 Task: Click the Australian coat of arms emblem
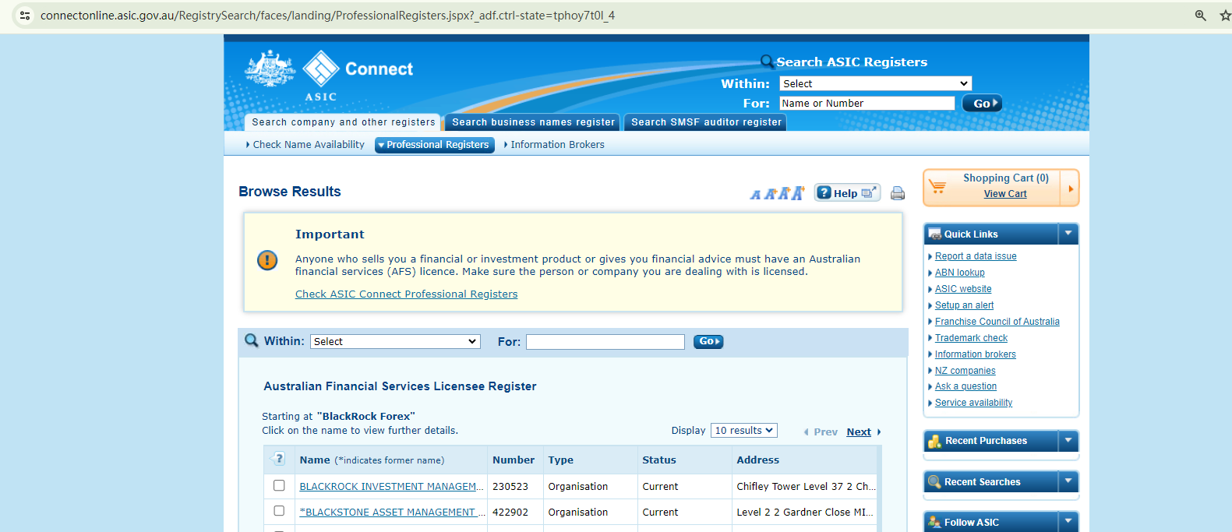pyautogui.click(x=270, y=69)
